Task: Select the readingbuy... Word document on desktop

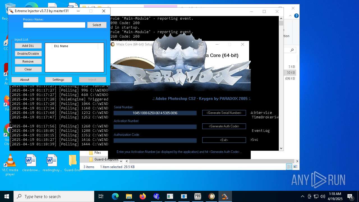Action: pos(52,163)
